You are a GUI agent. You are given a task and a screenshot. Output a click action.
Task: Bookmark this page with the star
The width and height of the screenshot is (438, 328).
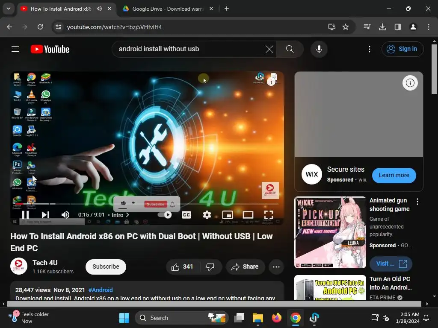pos(346,27)
